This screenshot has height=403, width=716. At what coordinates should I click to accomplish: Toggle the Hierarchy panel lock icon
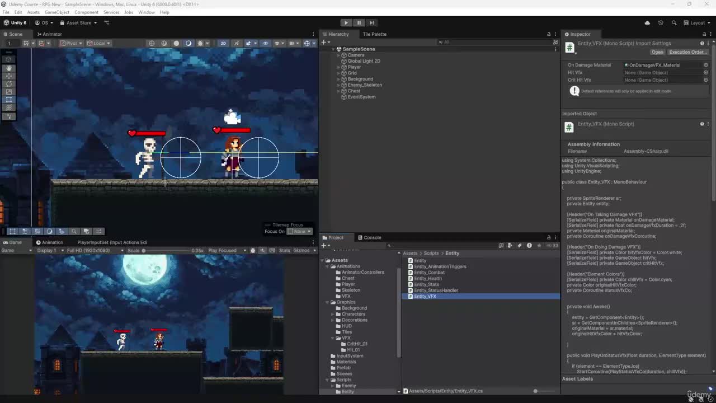(549, 34)
